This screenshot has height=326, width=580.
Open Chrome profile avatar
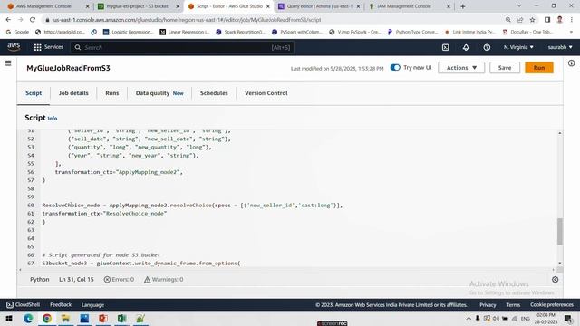pyautogui.click(x=560, y=20)
